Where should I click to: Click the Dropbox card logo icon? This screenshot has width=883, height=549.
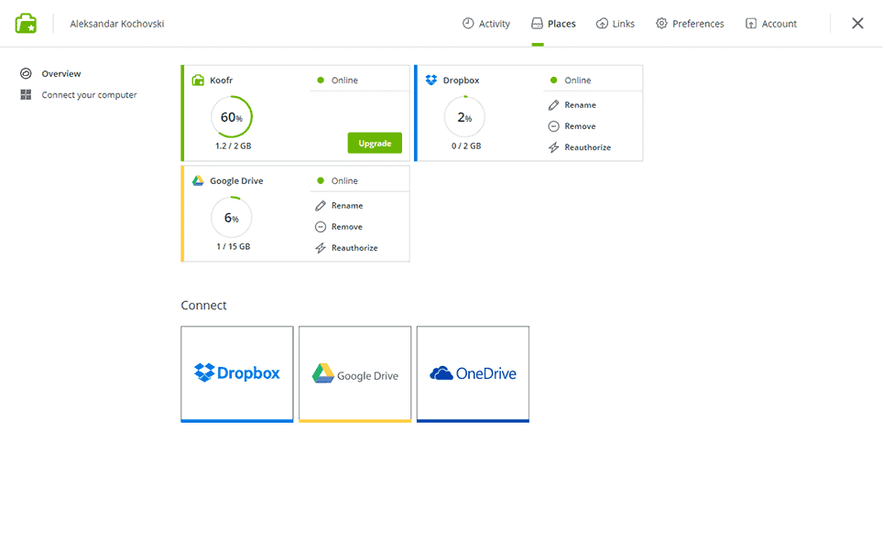click(x=431, y=80)
